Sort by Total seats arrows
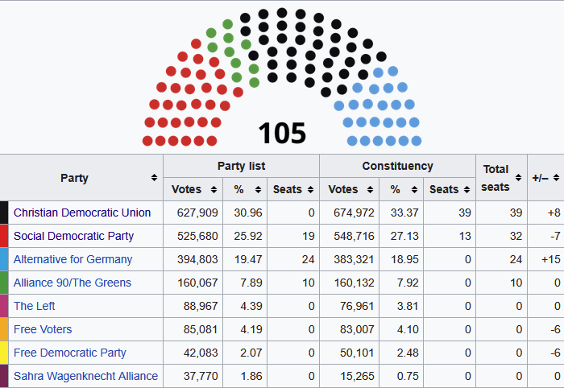The image size is (564, 388). click(x=518, y=177)
